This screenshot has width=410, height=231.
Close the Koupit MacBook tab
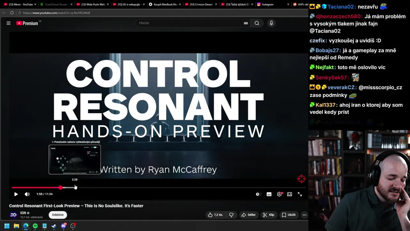point(180,4)
